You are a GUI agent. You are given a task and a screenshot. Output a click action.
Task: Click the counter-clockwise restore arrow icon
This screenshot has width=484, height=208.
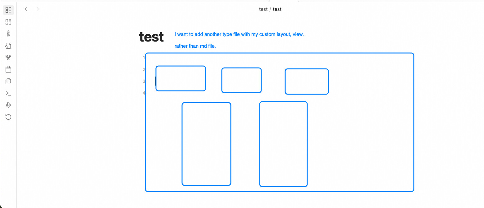8,117
